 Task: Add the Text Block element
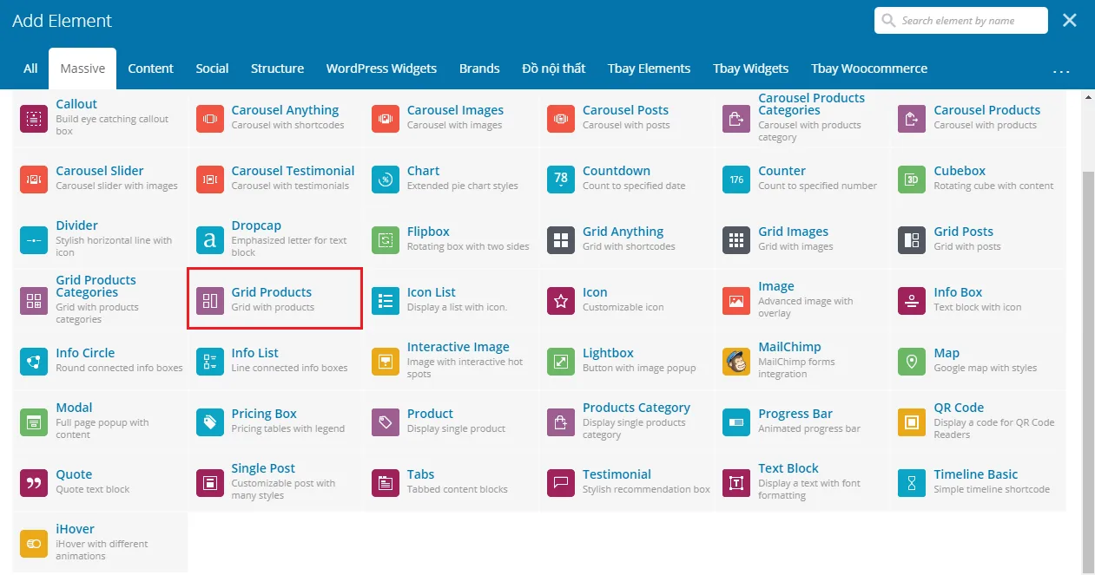coord(802,482)
